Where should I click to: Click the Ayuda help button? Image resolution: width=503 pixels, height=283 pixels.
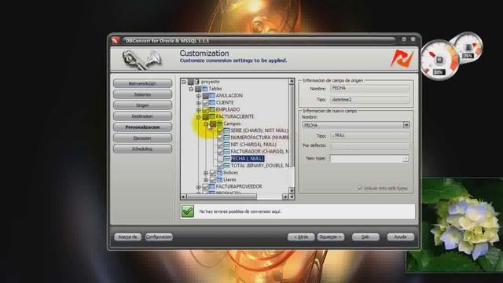[400, 237]
